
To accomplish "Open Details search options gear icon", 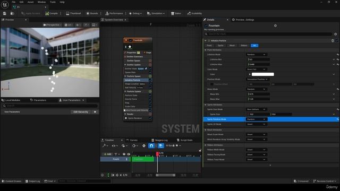I will (x=335, y=34).
